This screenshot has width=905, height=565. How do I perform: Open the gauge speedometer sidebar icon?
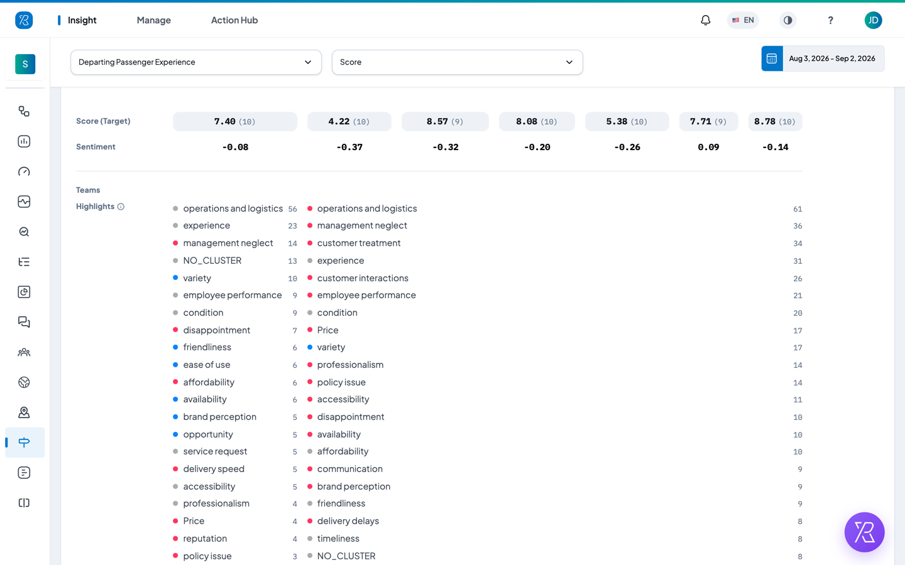pos(24,171)
